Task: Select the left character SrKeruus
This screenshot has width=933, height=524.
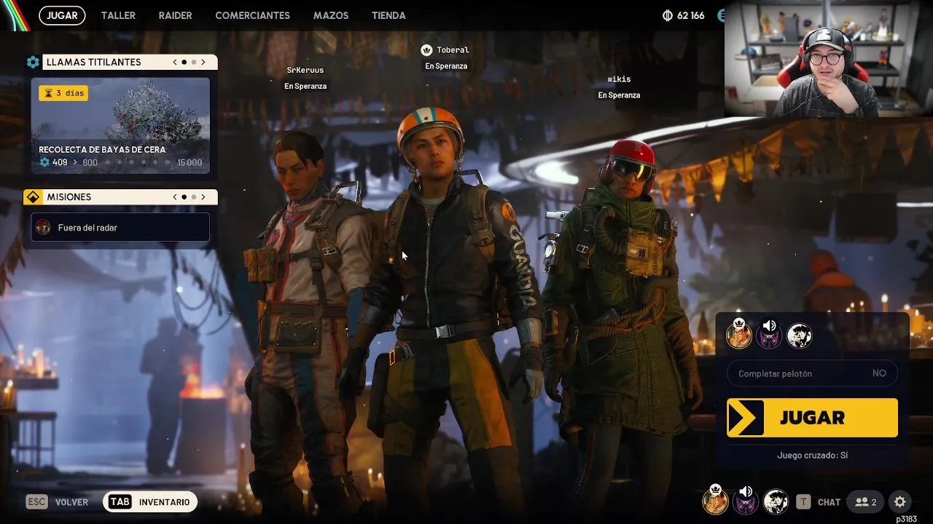Action: [310, 320]
